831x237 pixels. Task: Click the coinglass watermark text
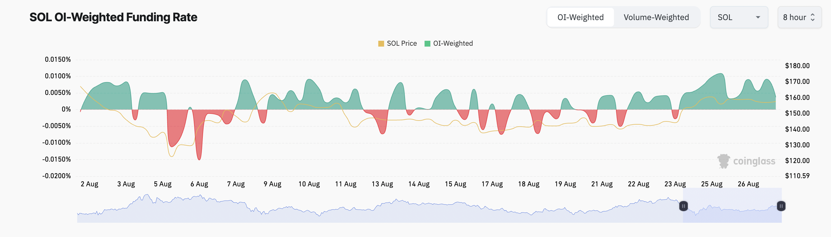point(754,161)
